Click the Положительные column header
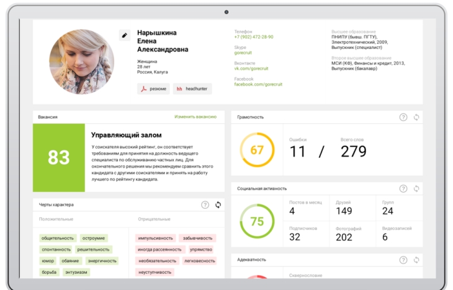The height and width of the screenshot is (290, 453). point(56,219)
